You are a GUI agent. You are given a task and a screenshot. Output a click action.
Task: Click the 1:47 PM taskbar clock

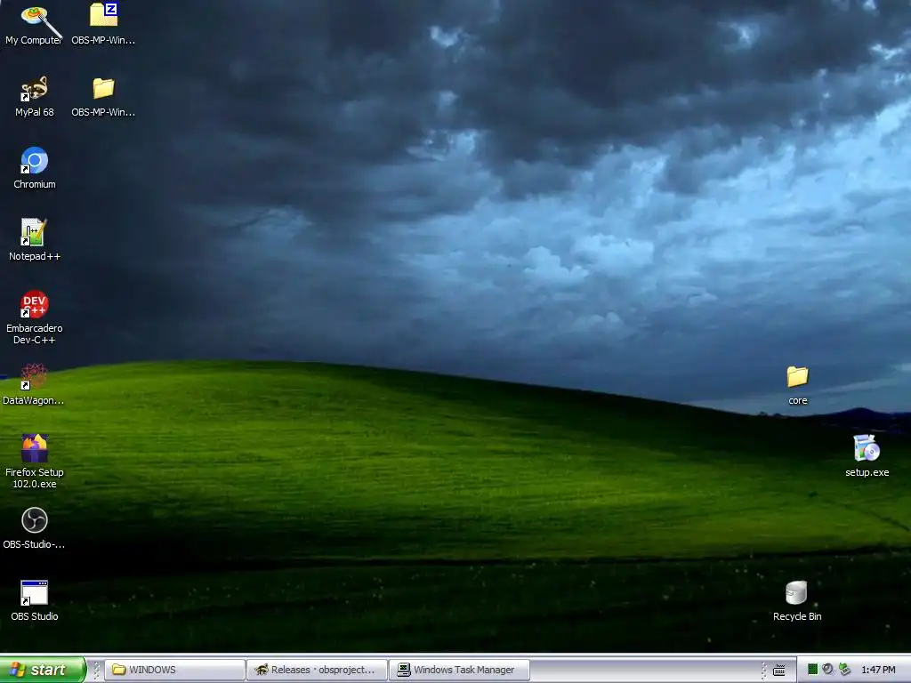(878, 670)
